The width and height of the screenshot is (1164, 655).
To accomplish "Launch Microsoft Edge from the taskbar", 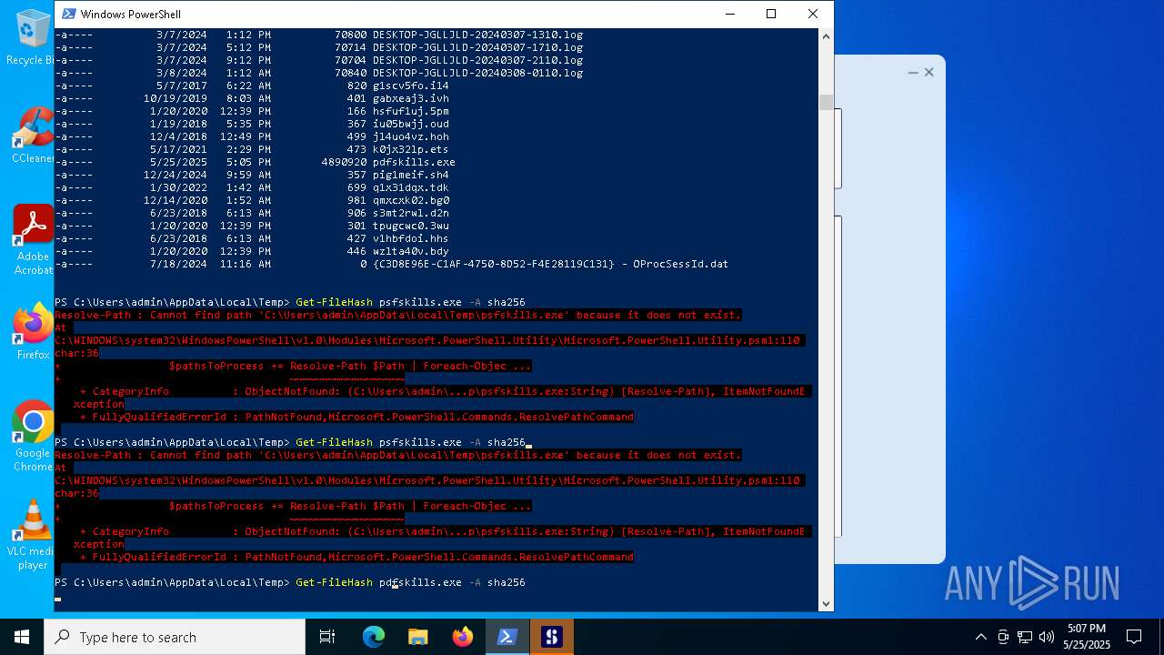I will point(374,637).
